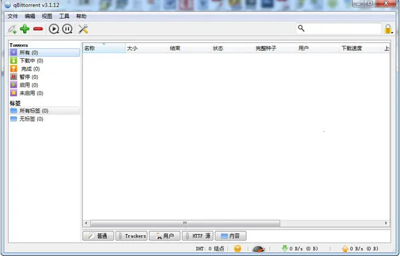Sort by the 完整种子 column header
This screenshot has width=400, height=256.
click(275, 48)
